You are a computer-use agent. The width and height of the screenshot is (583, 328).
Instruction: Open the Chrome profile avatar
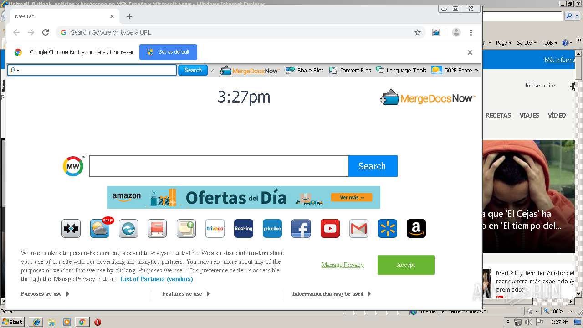click(456, 32)
